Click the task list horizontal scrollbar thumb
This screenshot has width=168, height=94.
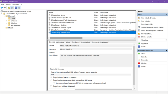66,38
